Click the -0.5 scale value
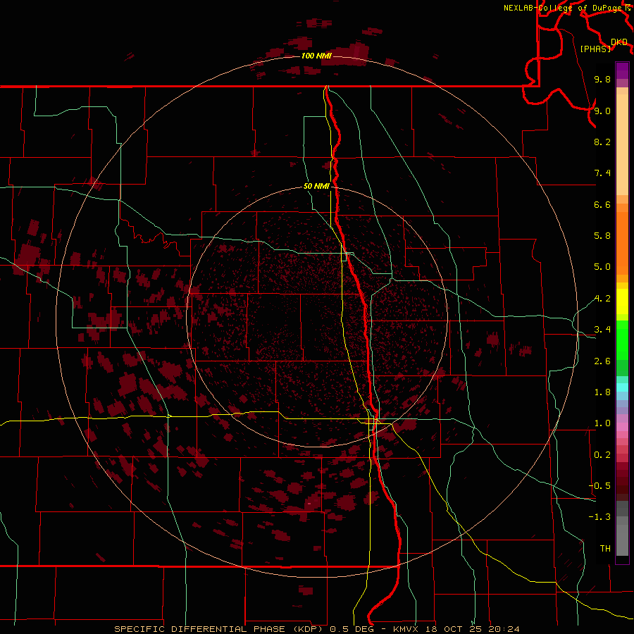 click(x=599, y=486)
